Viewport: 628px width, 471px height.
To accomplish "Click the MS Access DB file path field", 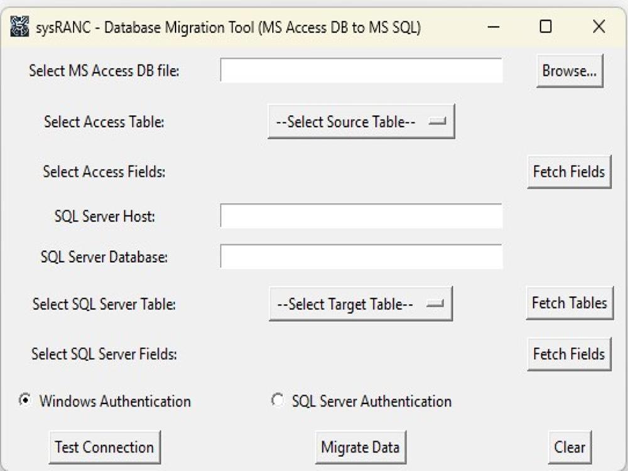I will [361, 70].
